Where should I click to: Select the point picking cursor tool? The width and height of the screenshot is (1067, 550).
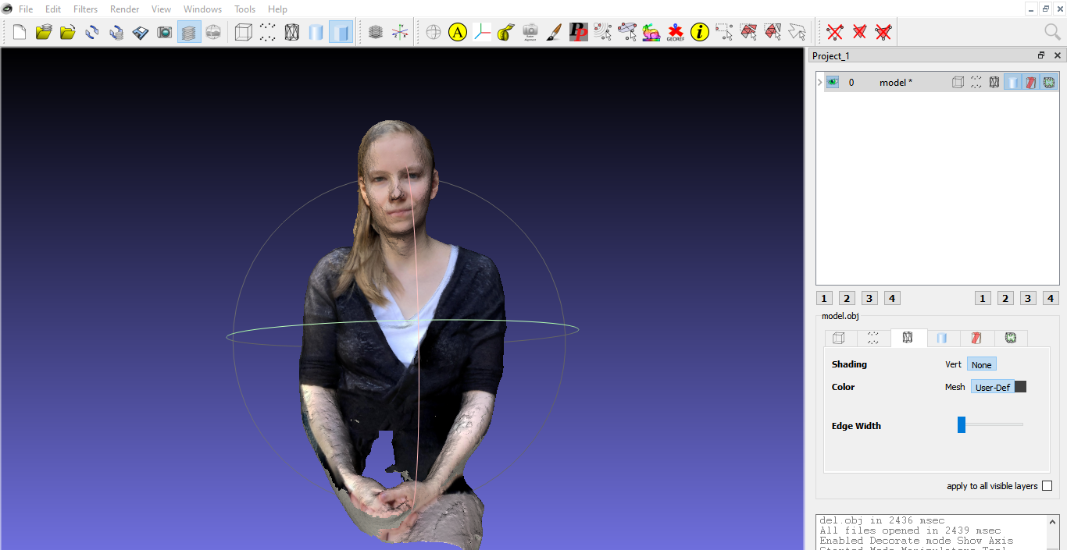point(603,32)
